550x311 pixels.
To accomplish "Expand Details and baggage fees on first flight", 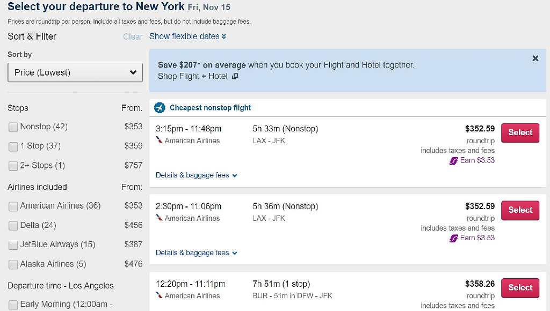I will [x=196, y=175].
